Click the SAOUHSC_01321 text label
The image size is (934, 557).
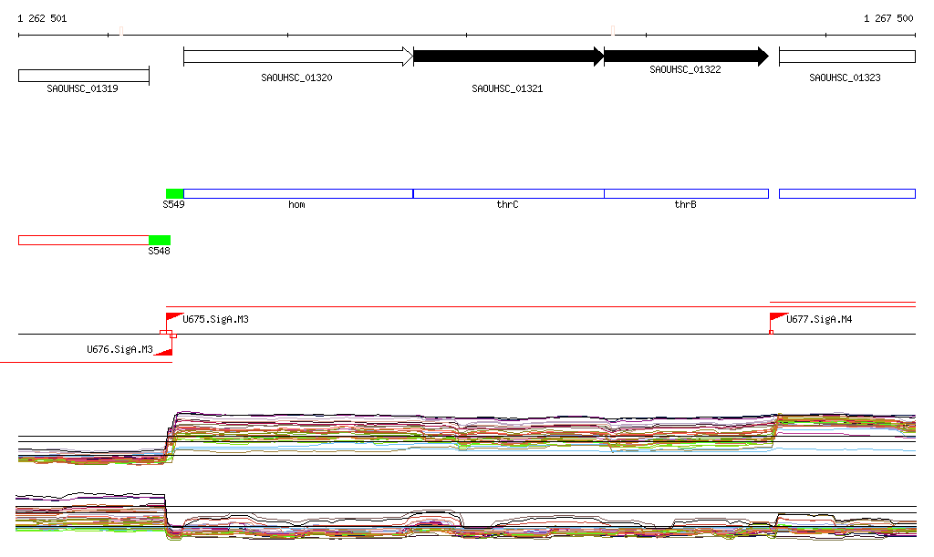507,88
